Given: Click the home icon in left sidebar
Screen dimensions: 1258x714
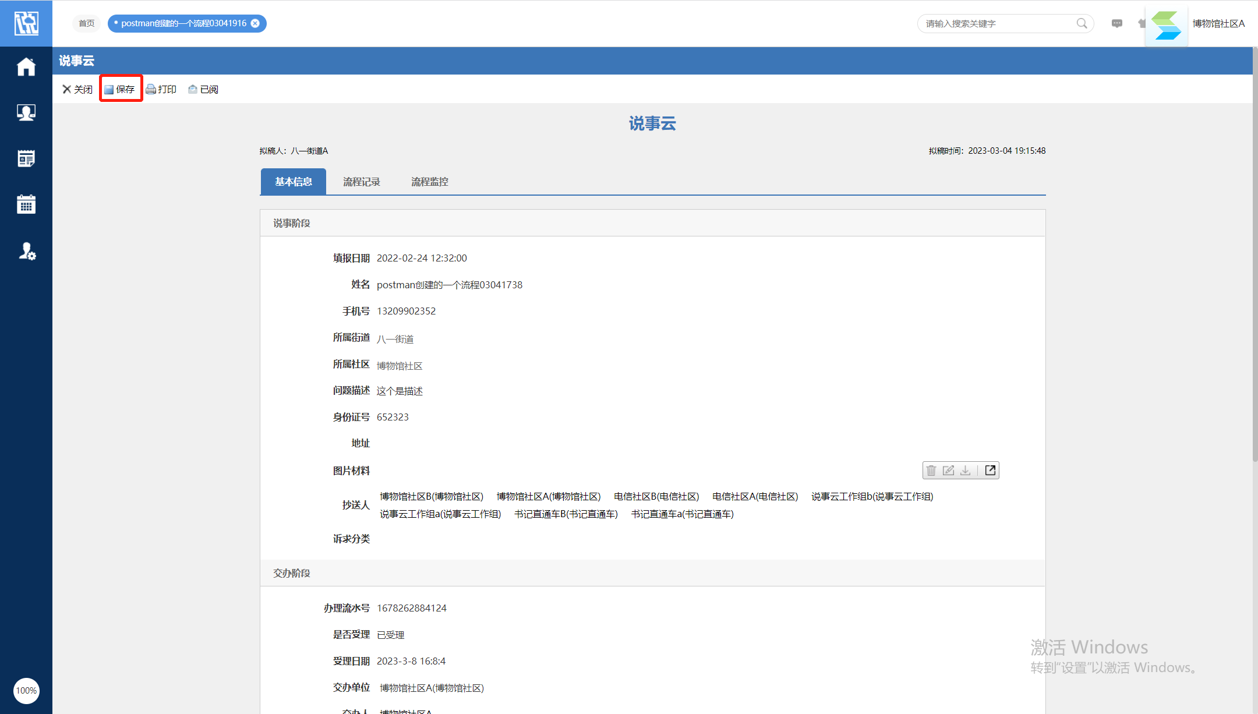Looking at the screenshot, I should coord(26,67).
